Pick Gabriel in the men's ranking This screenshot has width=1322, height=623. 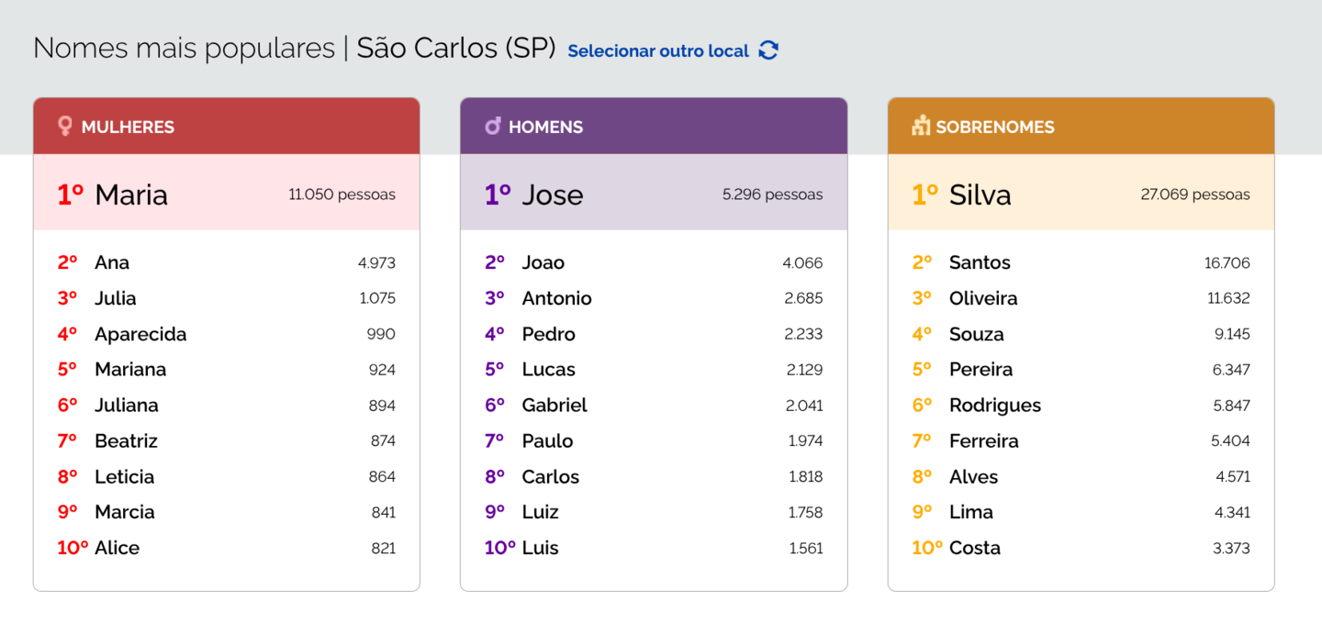tap(555, 406)
